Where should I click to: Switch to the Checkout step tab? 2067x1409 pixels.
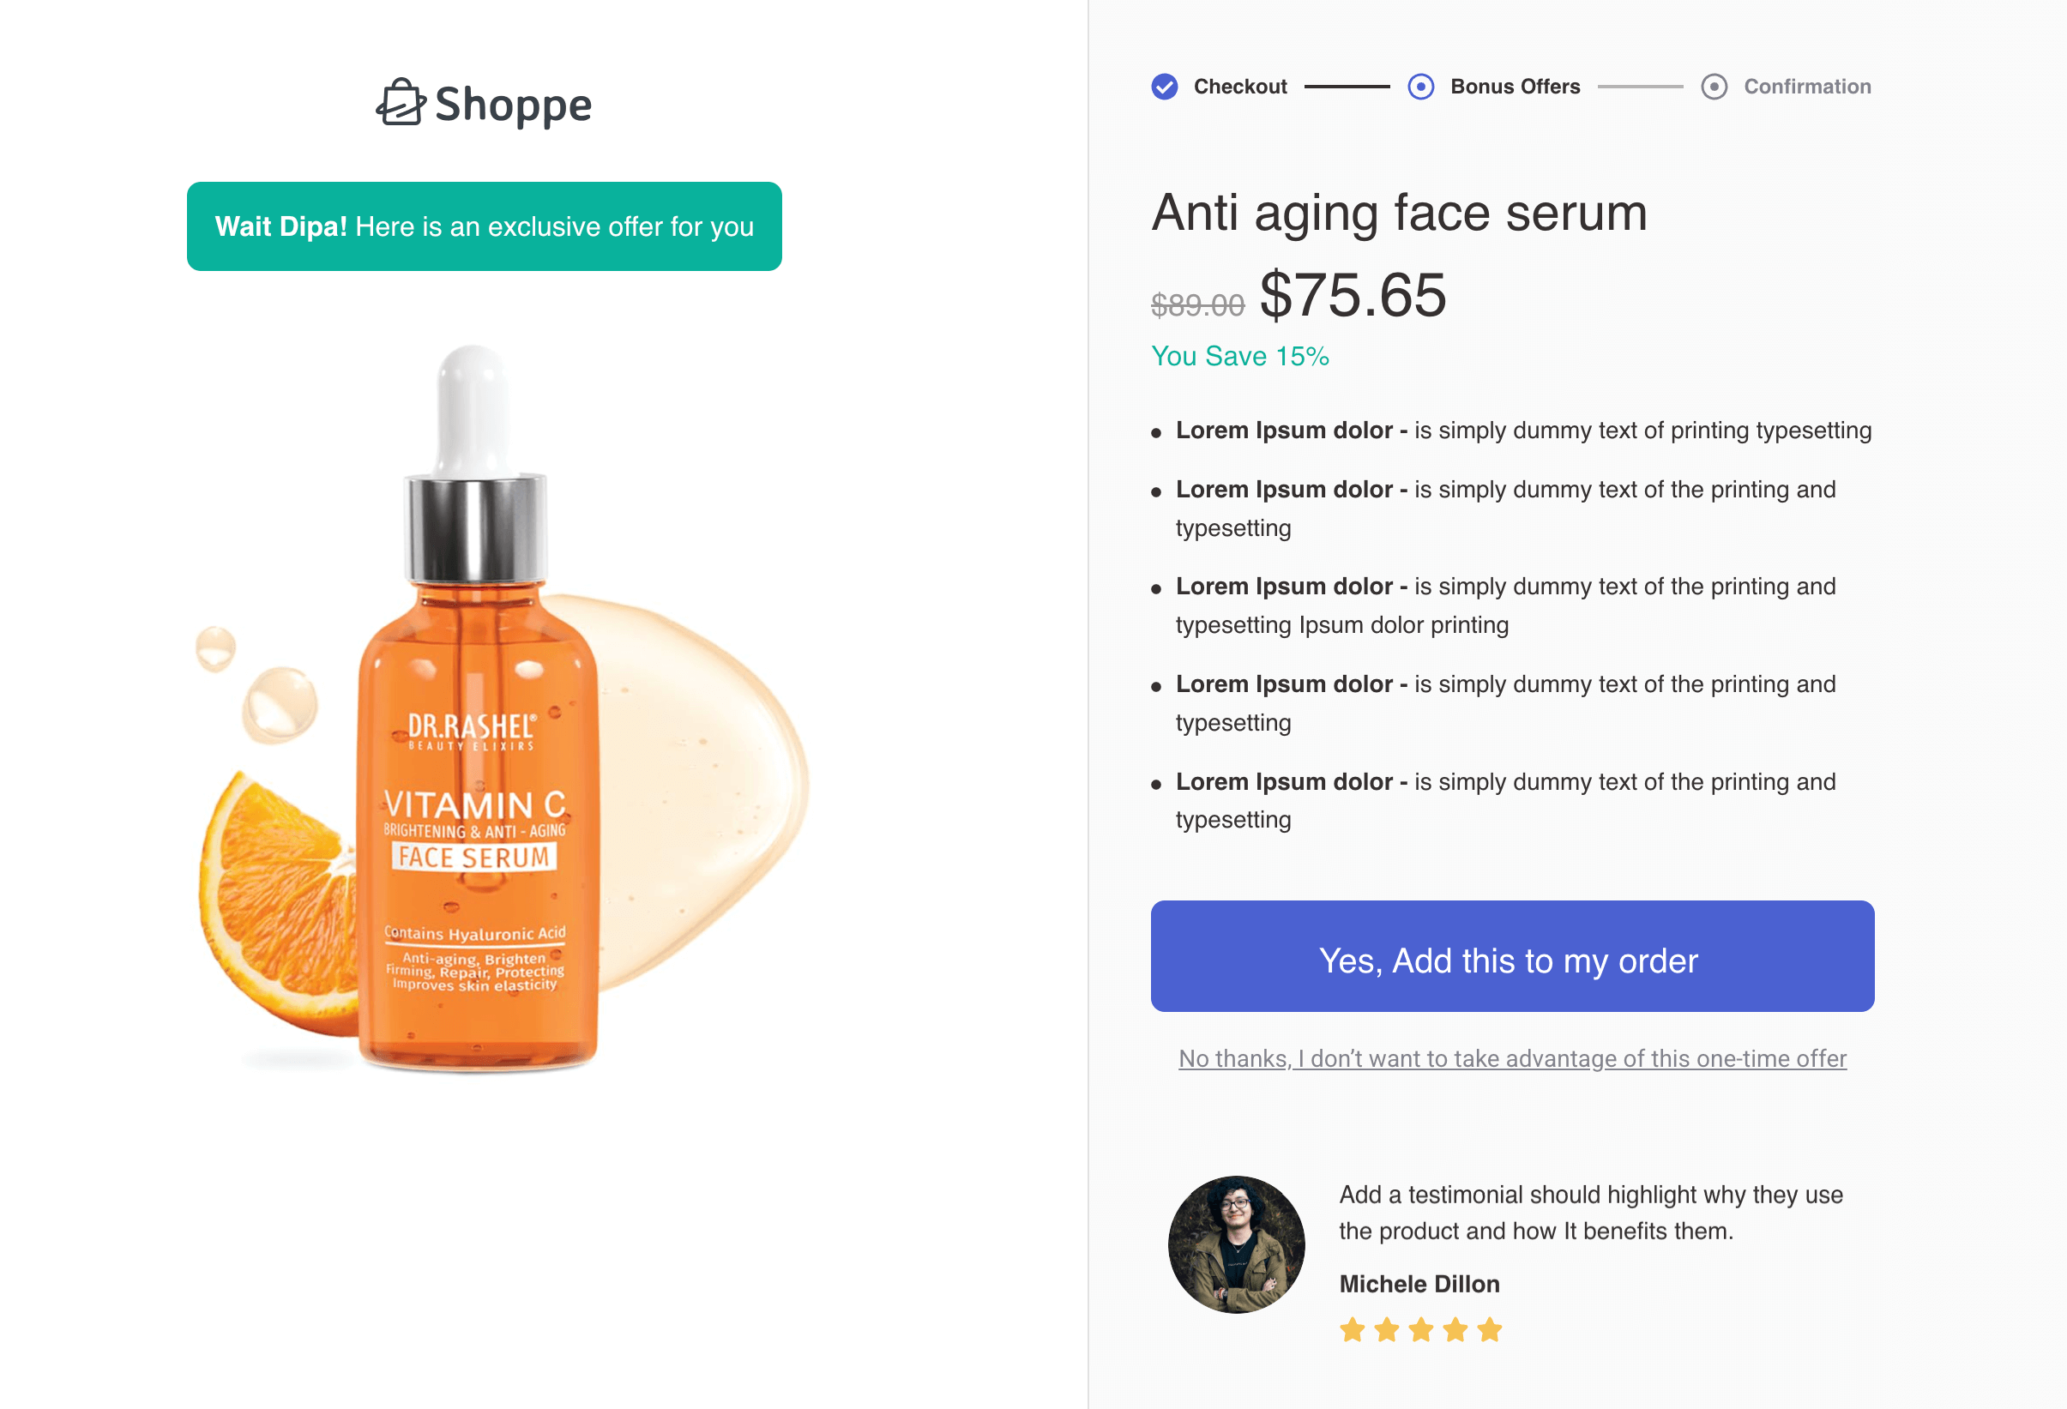coord(1240,87)
